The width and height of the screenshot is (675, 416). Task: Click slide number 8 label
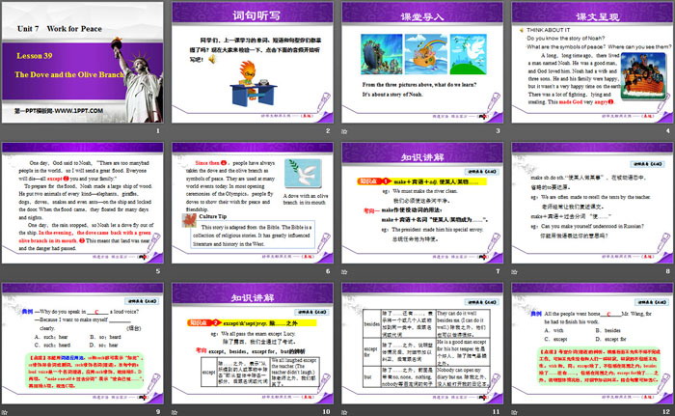click(668, 271)
